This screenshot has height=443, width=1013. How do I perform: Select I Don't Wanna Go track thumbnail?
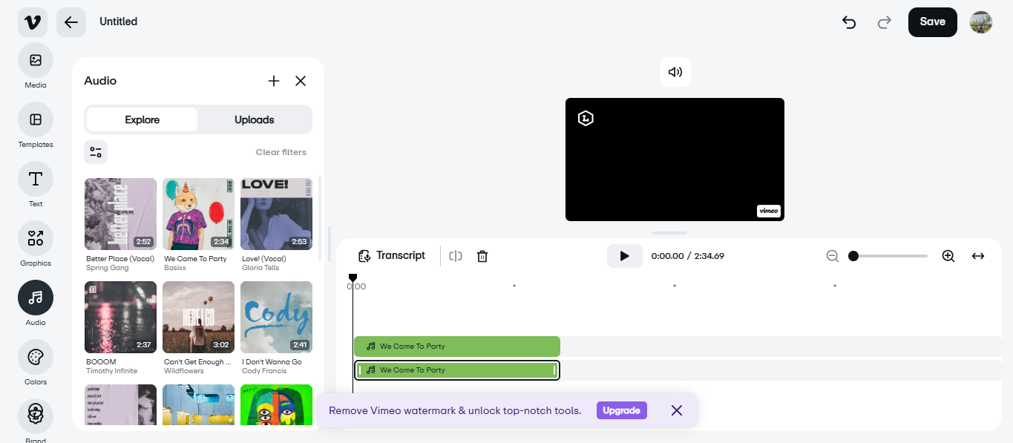point(277,317)
